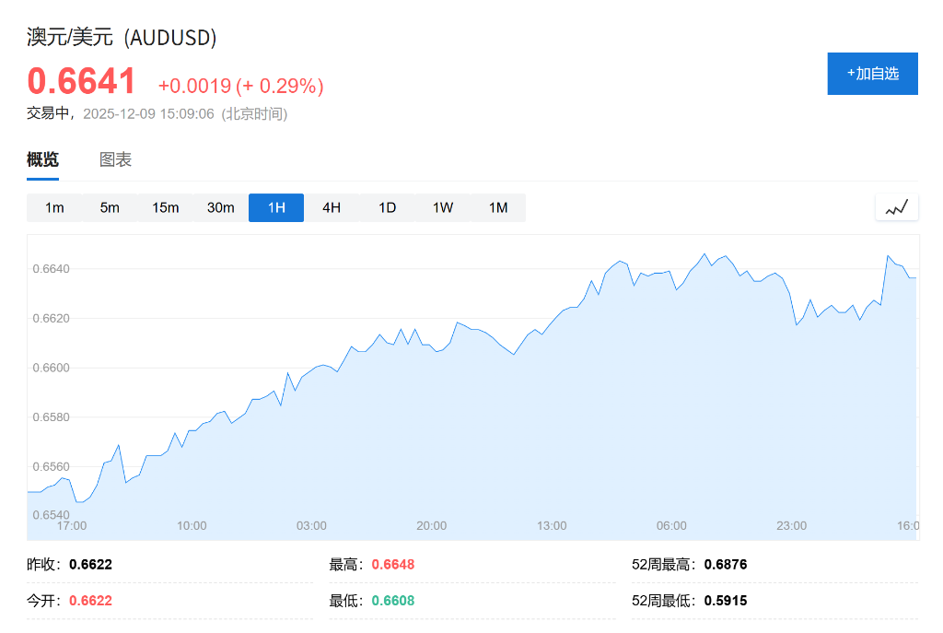The height and width of the screenshot is (633, 943).
Task: Click the 13:00 marker on time axis
Action: (552, 525)
